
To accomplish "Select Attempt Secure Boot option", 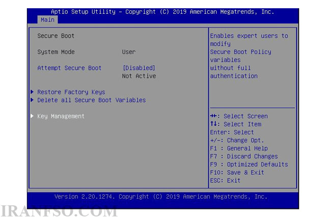I will [69, 68].
